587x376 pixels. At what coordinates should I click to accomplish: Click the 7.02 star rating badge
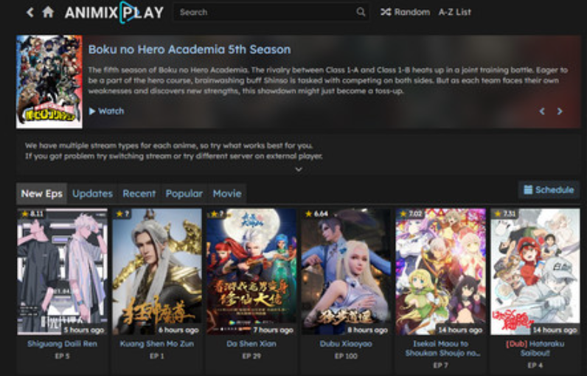pos(411,214)
